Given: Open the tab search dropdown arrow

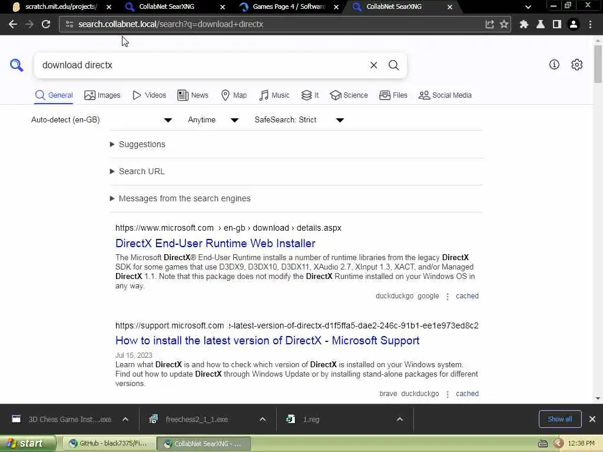Looking at the screenshot, I should click(528, 7).
